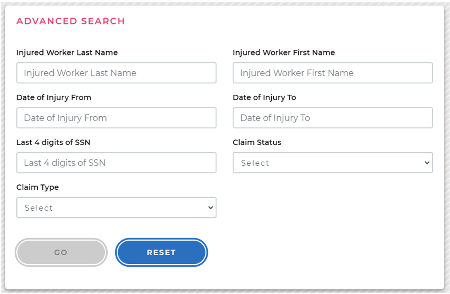
Task: Click the "Claim Type" label text
Action: pos(38,187)
